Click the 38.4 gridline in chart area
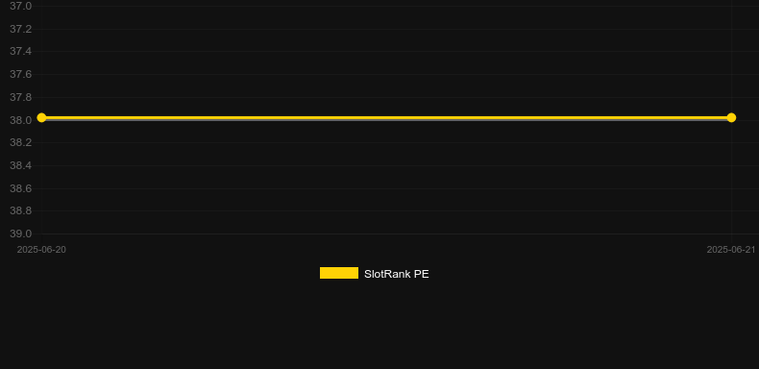The height and width of the screenshot is (369, 759). (x=386, y=165)
